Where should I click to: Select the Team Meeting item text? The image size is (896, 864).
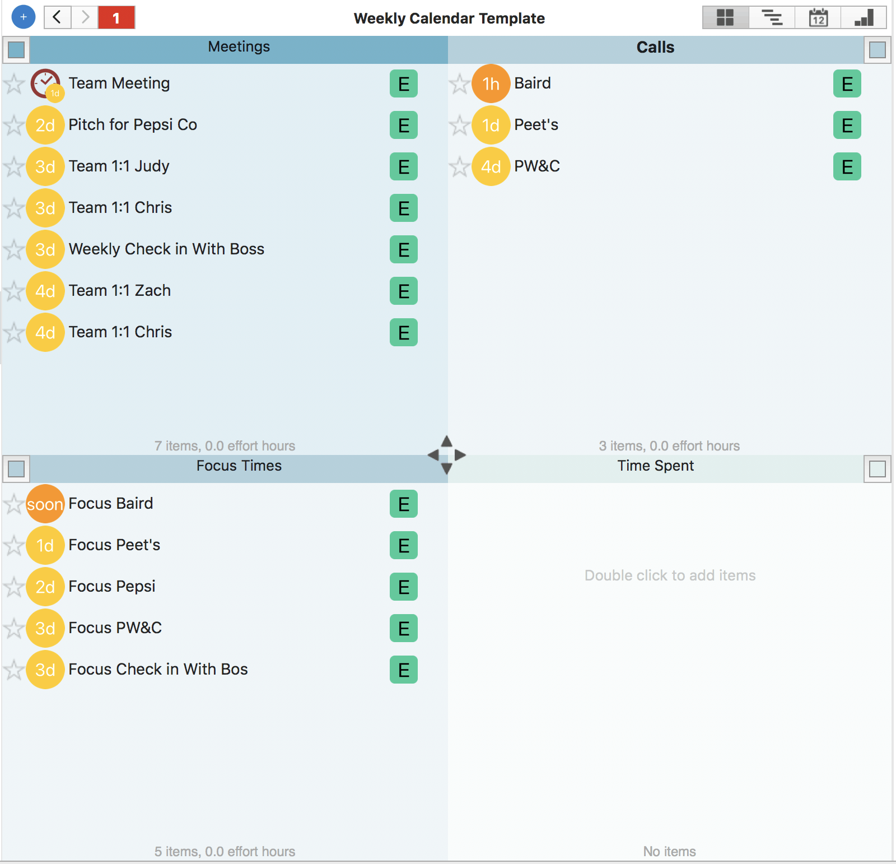pos(119,83)
